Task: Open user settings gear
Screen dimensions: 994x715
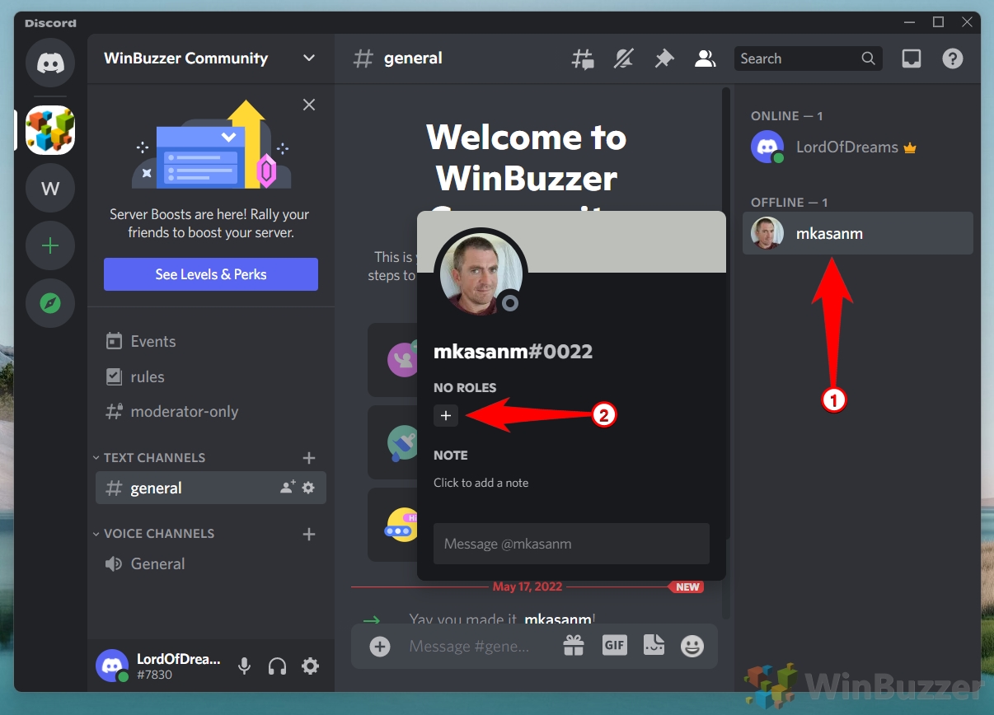Action: click(x=310, y=666)
